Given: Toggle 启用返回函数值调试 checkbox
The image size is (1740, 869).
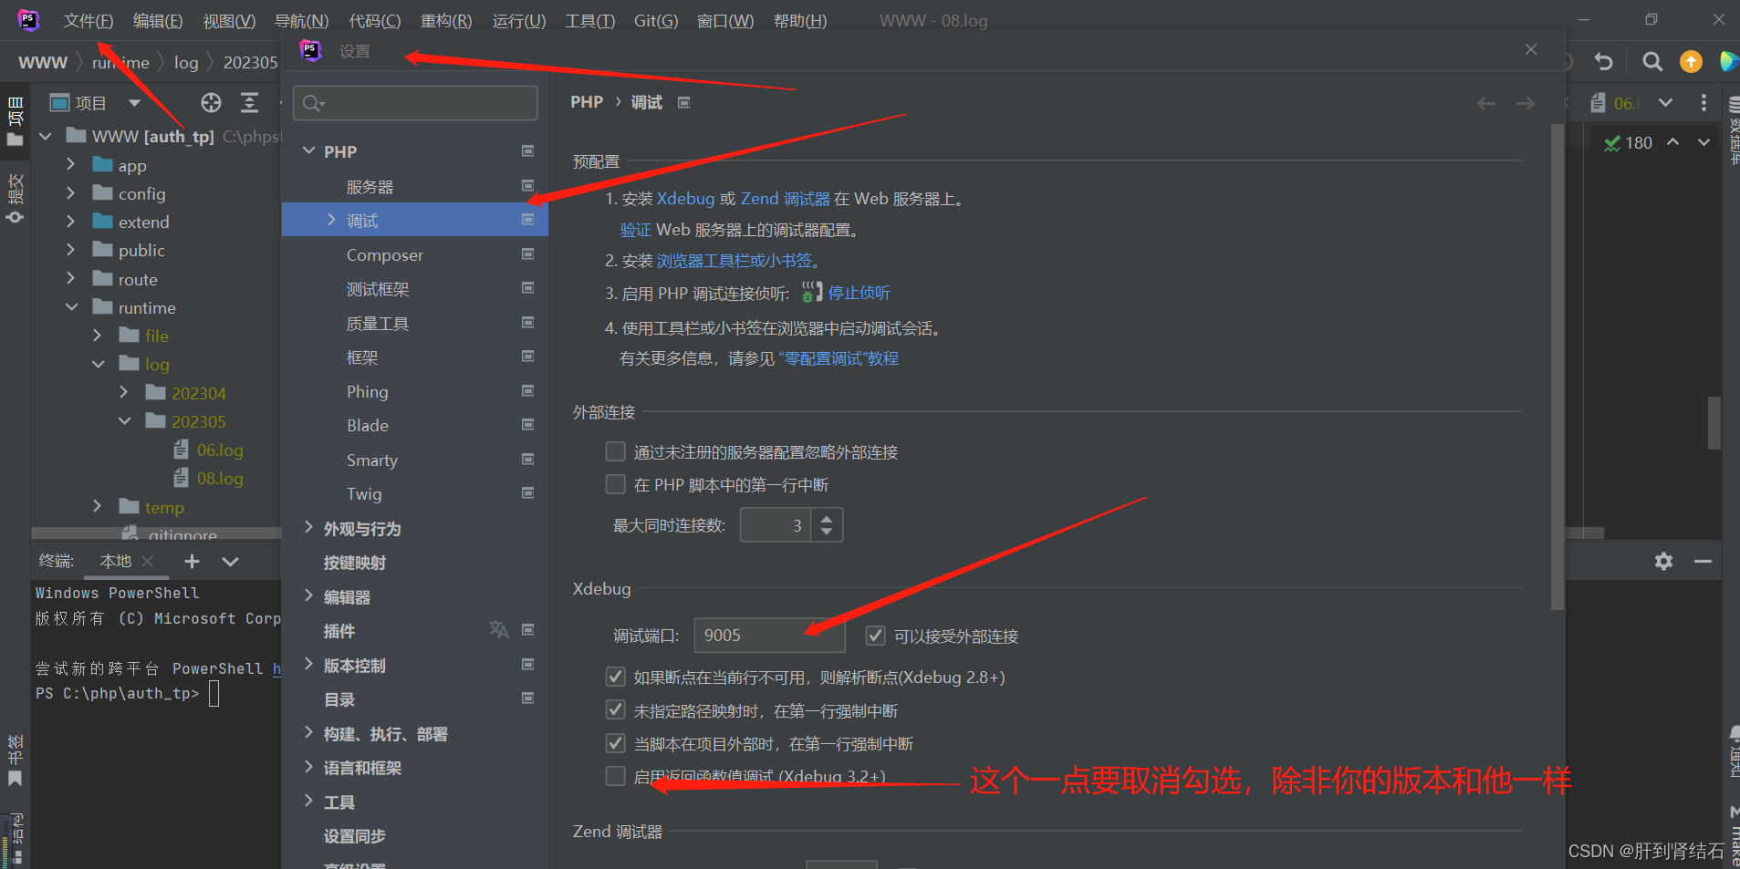Looking at the screenshot, I should [616, 776].
